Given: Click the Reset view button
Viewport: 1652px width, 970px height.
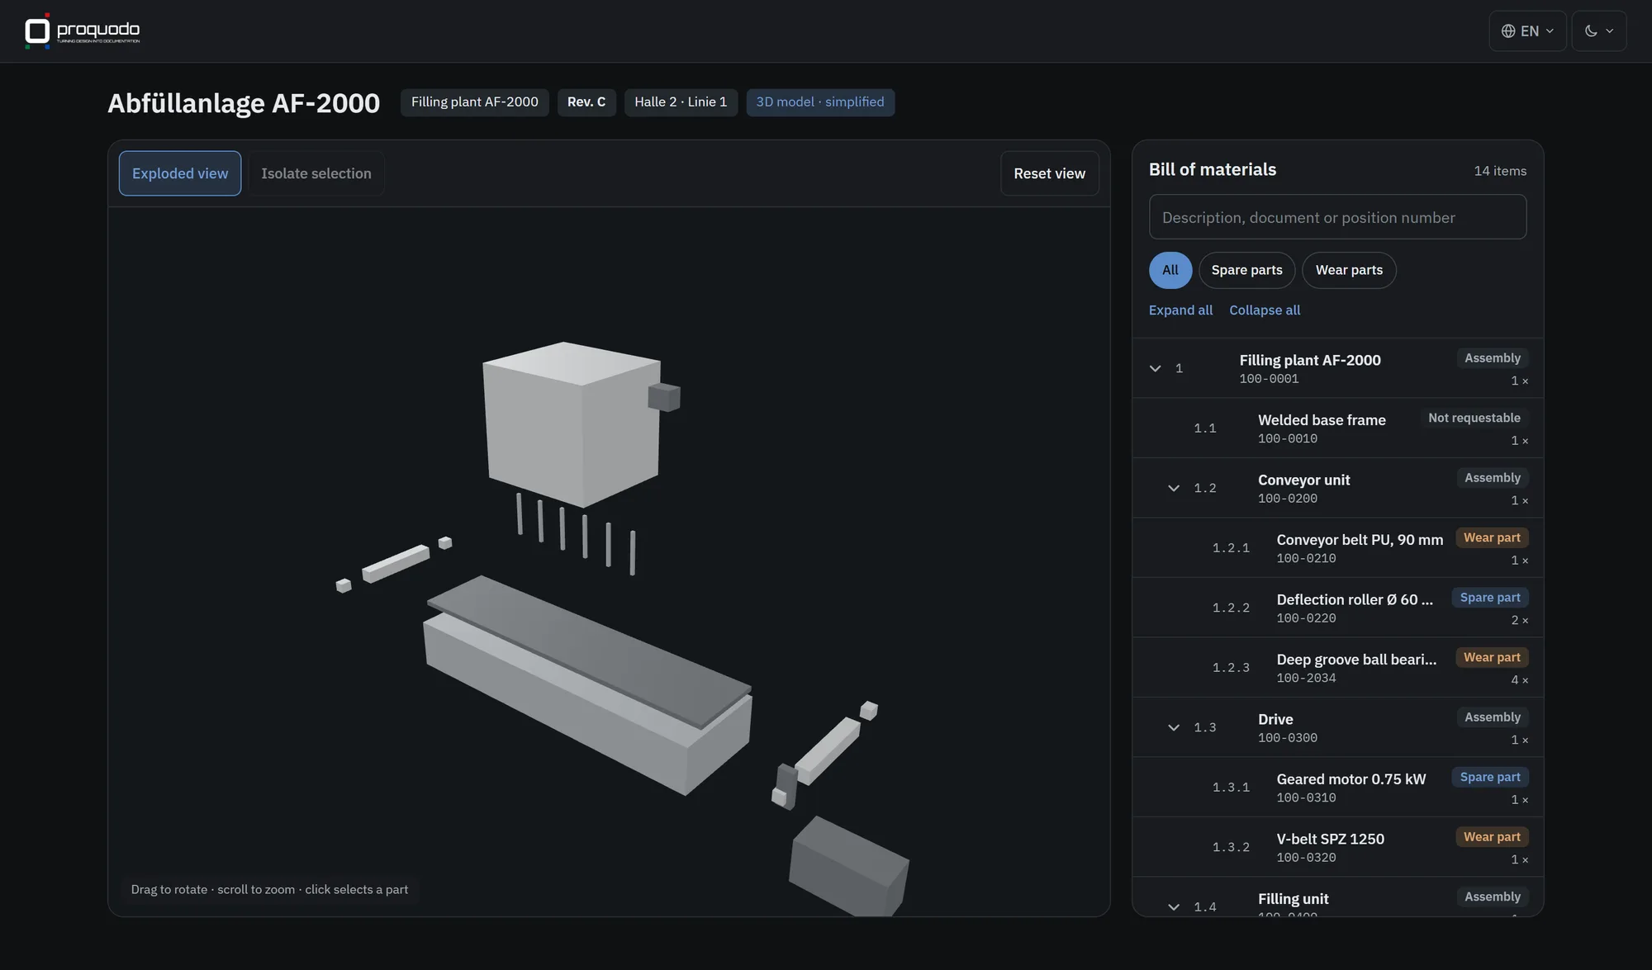Looking at the screenshot, I should (x=1049, y=173).
